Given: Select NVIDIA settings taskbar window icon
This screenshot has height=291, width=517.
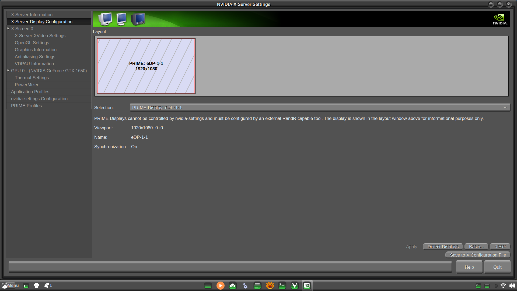Looking at the screenshot, I should pyautogui.click(x=307, y=285).
